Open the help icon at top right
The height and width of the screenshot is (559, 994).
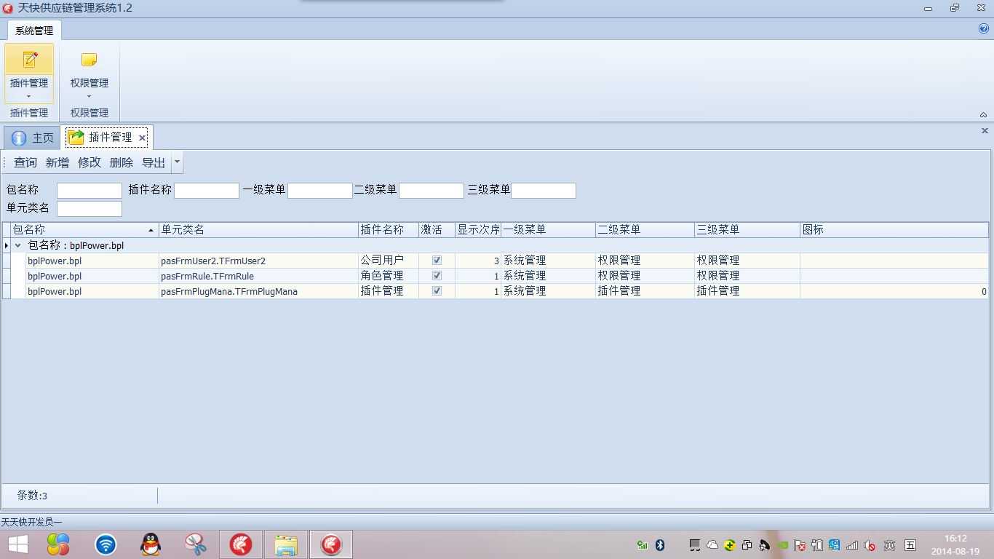point(984,30)
